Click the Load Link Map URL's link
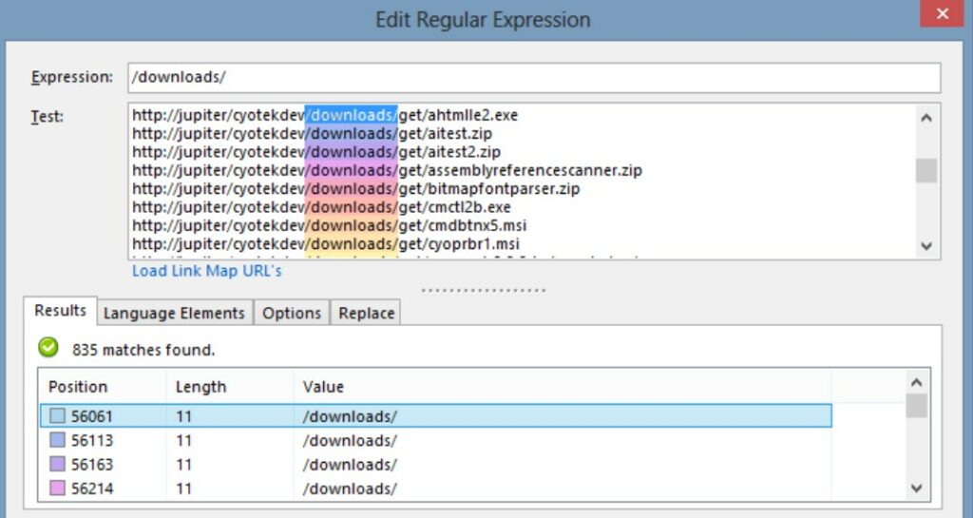This screenshot has width=973, height=518. 206,271
